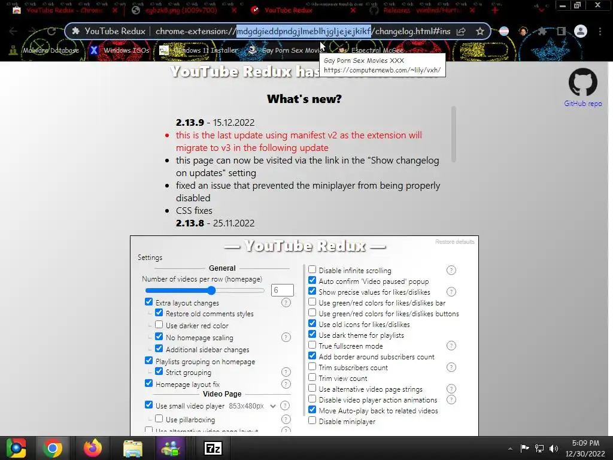Screen dimensions: 613x460
Task: Uncheck Extra layout changes
Action: tap(148, 302)
